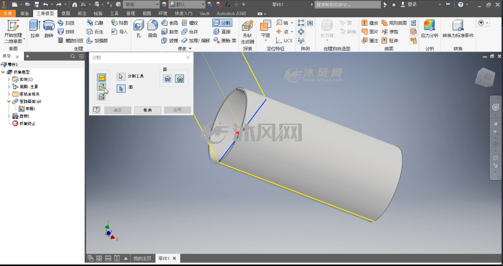503x266 pixels.
Task: Select the 螺旋扫掠 (Coil) tool
Action: tap(71, 40)
